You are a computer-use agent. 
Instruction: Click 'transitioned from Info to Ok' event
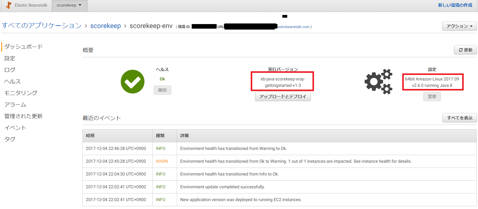[229, 174]
